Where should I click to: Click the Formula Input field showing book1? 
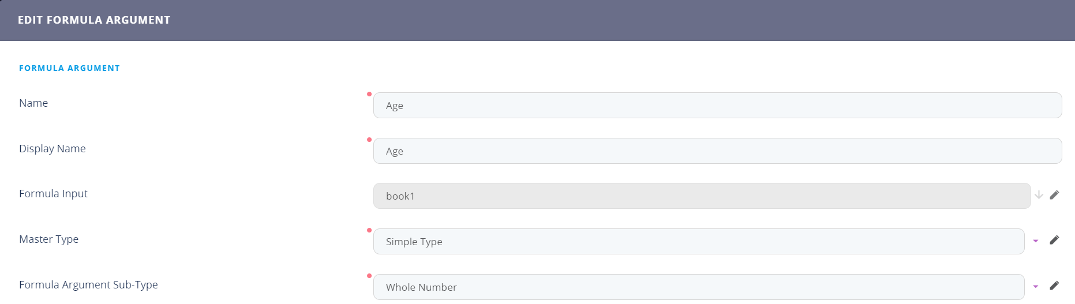tap(701, 196)
